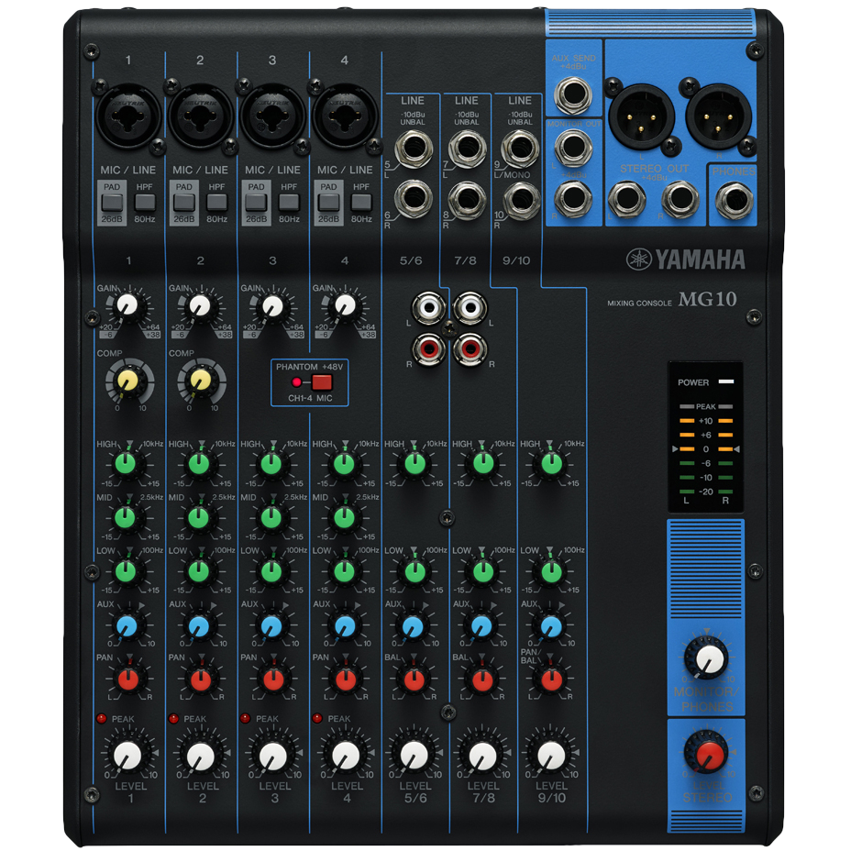Click the LINE 10 R input jack
This screenshot has width=851, height=851.
[x=521, y=199]
